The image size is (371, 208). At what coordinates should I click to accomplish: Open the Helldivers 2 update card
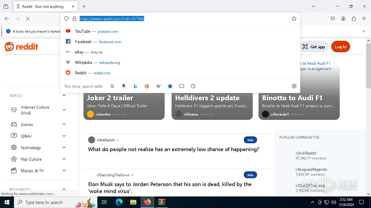click(x=212, y=106)
